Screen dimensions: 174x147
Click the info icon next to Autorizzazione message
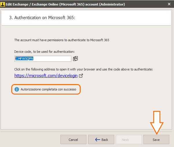pyautogui.click(x=17, y=89)
